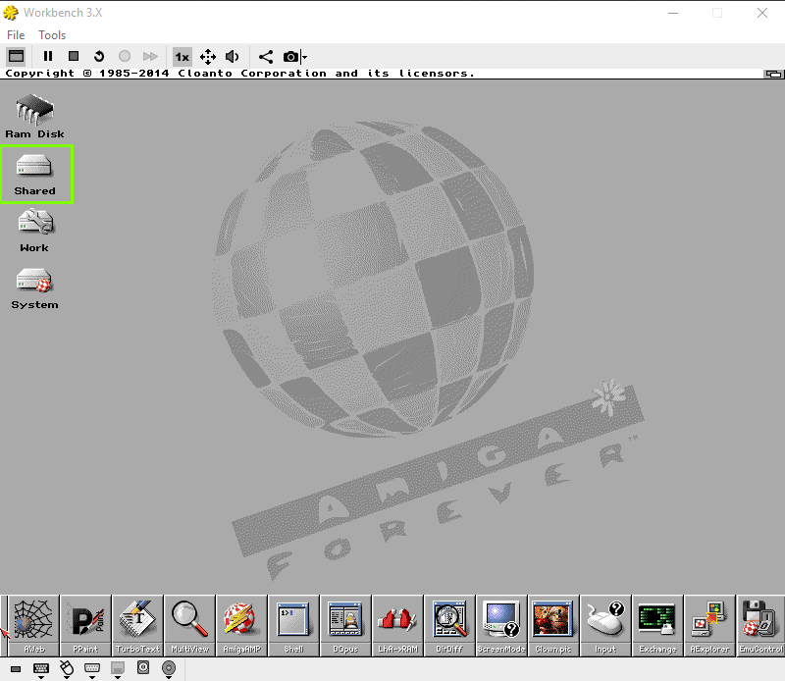Open TurboText from the dock

point(137,625)
